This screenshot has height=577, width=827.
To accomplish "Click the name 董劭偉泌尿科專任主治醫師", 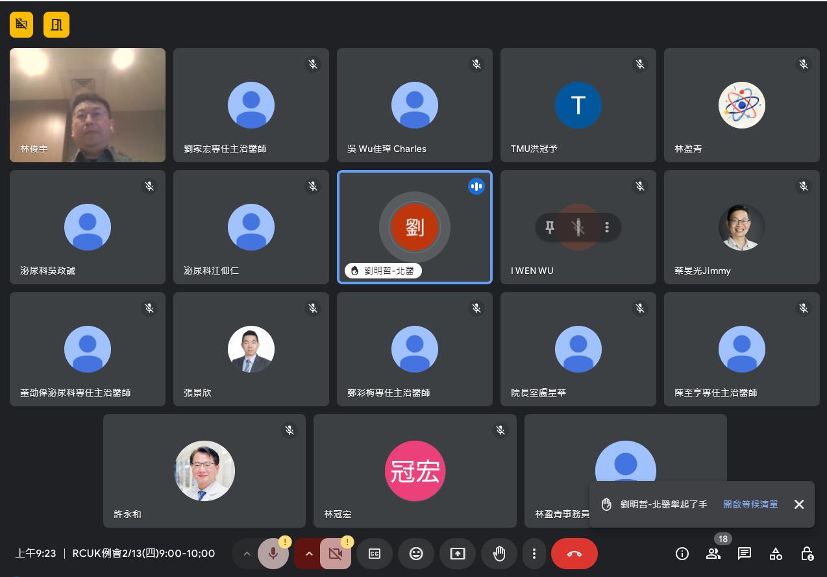I will 75,393.
